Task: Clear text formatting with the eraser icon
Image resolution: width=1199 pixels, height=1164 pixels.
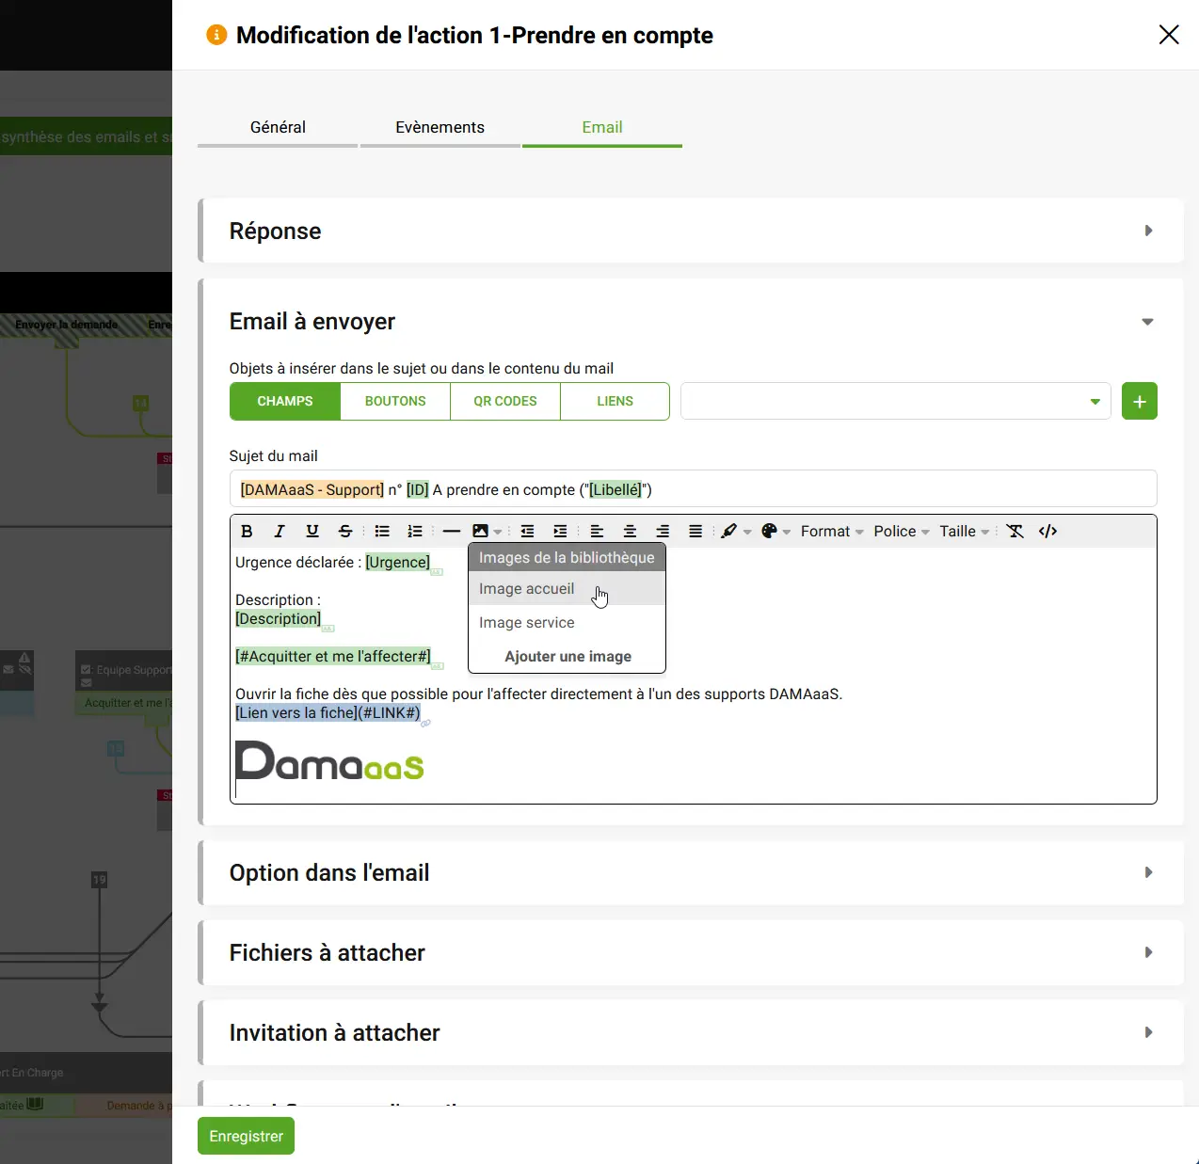Action: pos(1015,531)
